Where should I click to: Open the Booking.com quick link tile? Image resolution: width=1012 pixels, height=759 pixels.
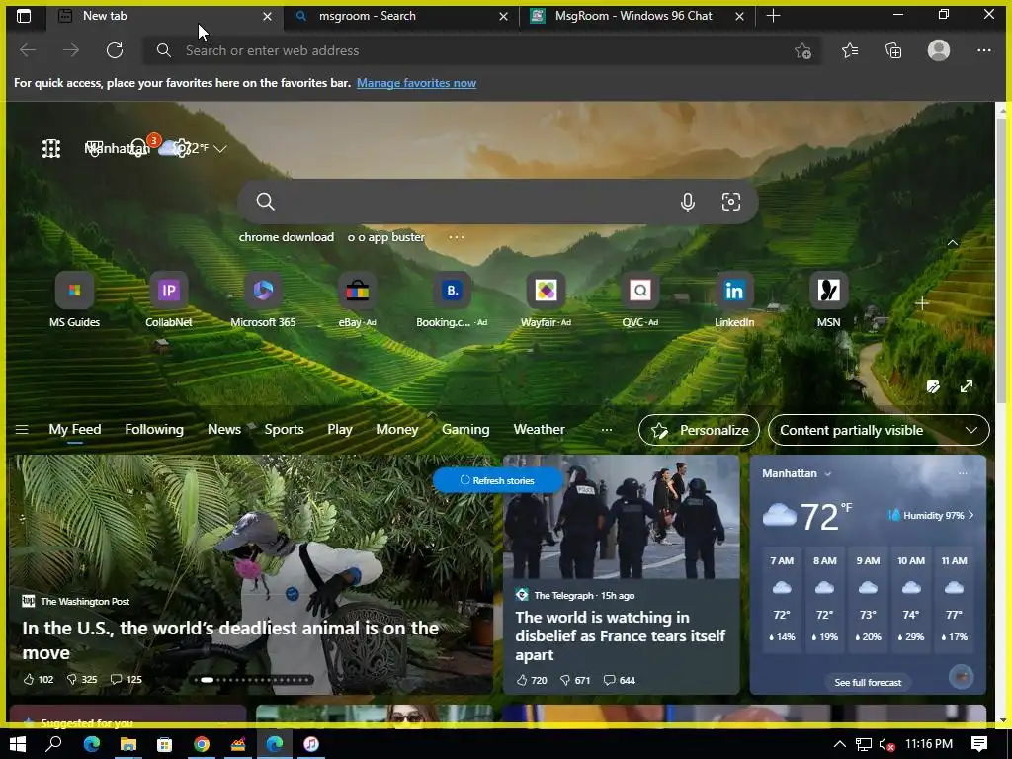451,299
